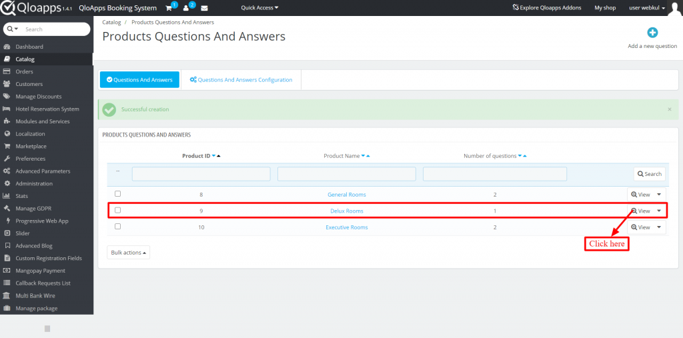Click the Search filter button

point(650,174)
